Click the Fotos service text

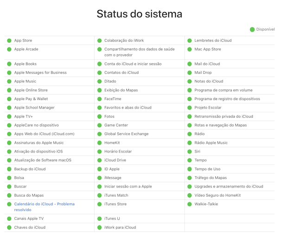pyautogui.click(x=109, y=117)
